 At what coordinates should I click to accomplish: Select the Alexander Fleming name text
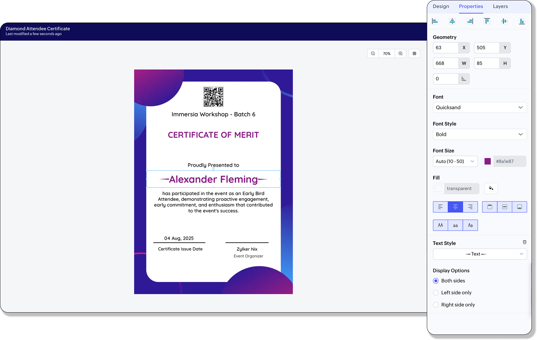tap(213, 180)
